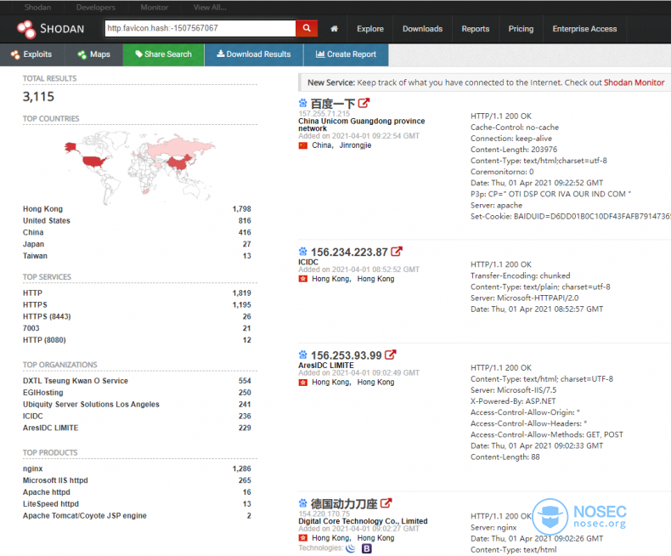The width and height of the screenshot is (671, 556).
Task: Filter by Apache Tomcat/Coyote JSP engine
Action: pos(85,516)
